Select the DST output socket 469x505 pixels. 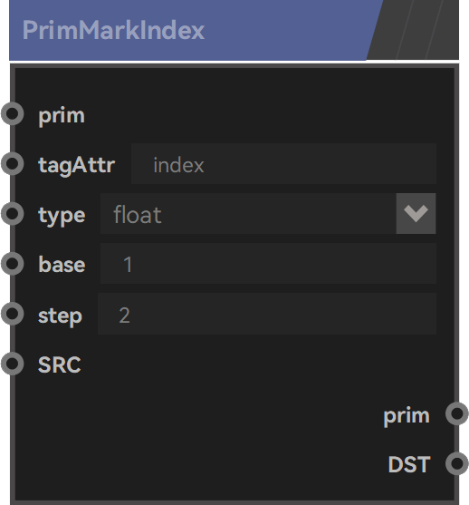coord(456,463)
